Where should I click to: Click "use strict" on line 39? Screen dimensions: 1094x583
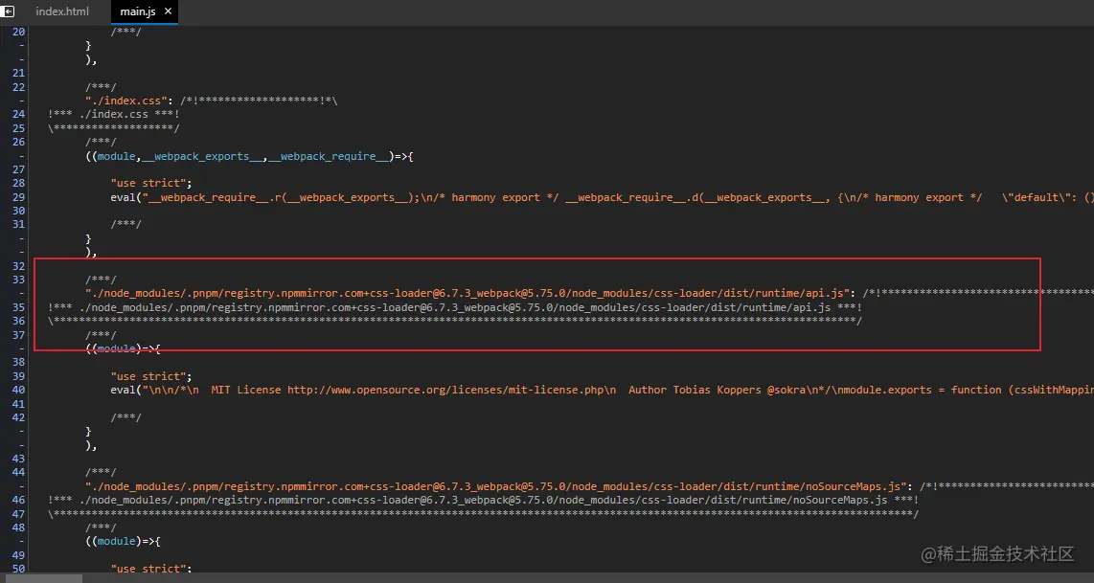(148, 376)
